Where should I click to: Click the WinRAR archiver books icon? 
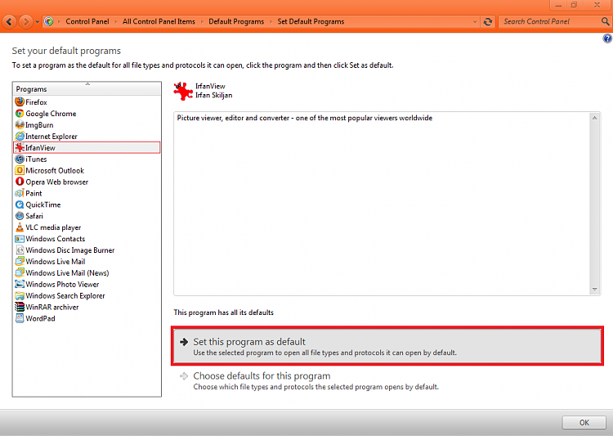coord(20,307)
